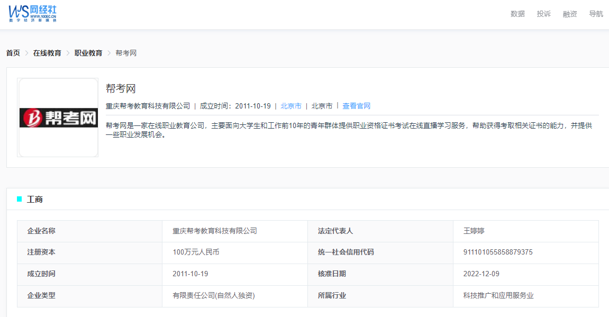Click the 网经社 site logo

pyautogui.click(x=32, y=13)
